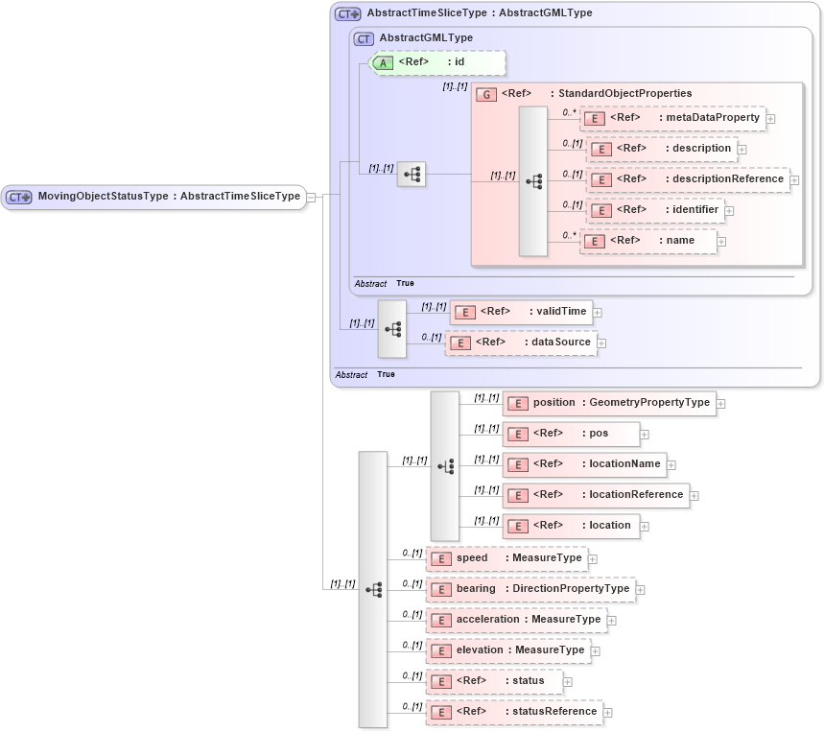The image size is (824, 732).
Task: Click the sequence compositor next to AbstractGMLType id
Action: coord(412,175)
